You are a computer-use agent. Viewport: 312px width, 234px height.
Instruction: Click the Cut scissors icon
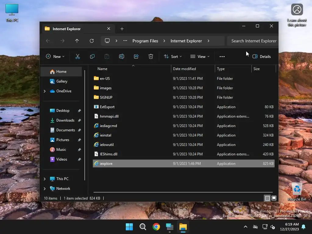[x=78, y=56]
